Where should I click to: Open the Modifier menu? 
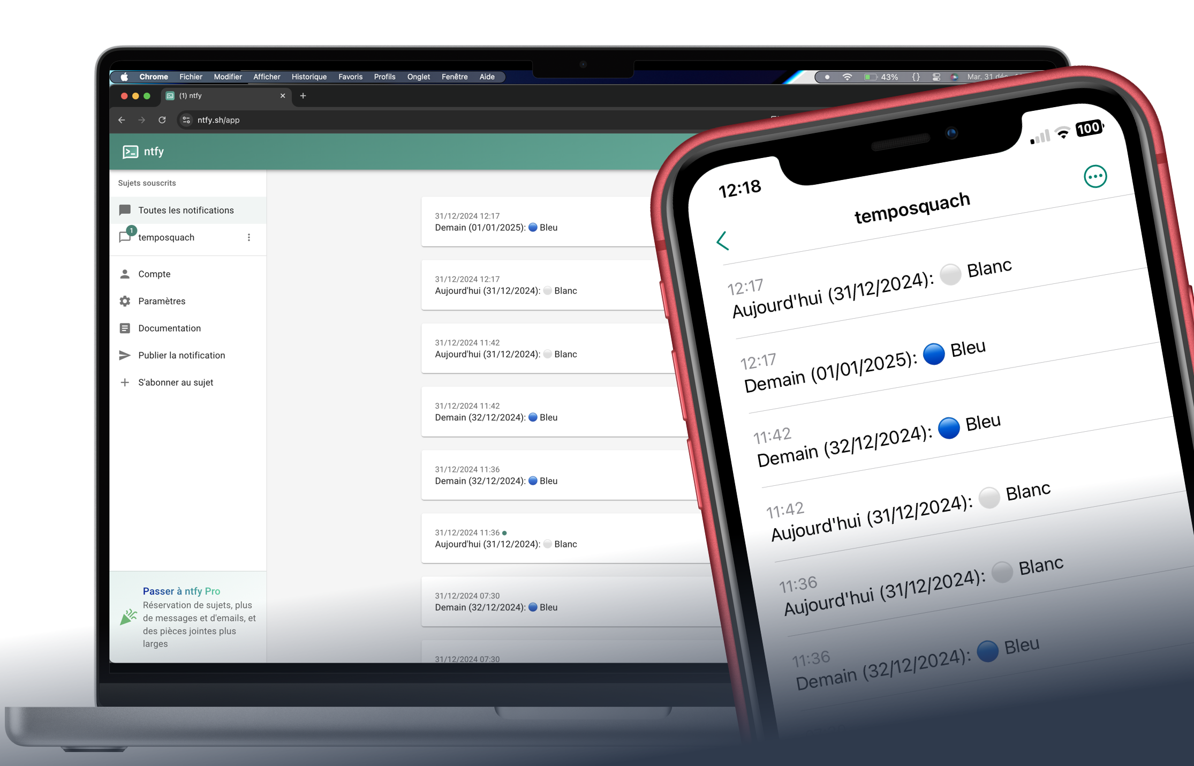coord(228,77)
